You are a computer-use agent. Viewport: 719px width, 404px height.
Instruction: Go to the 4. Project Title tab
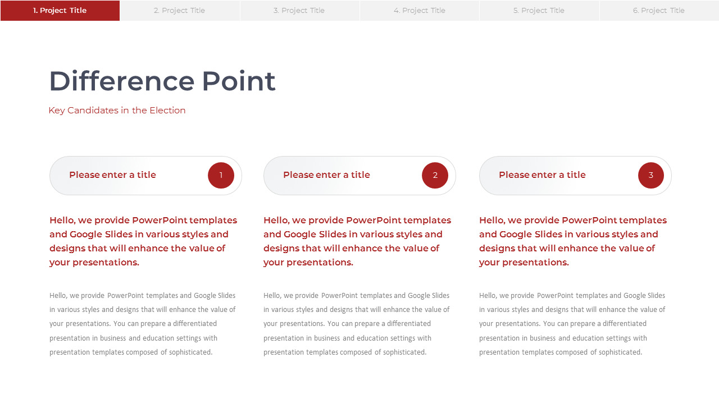(x=420, y=11)
